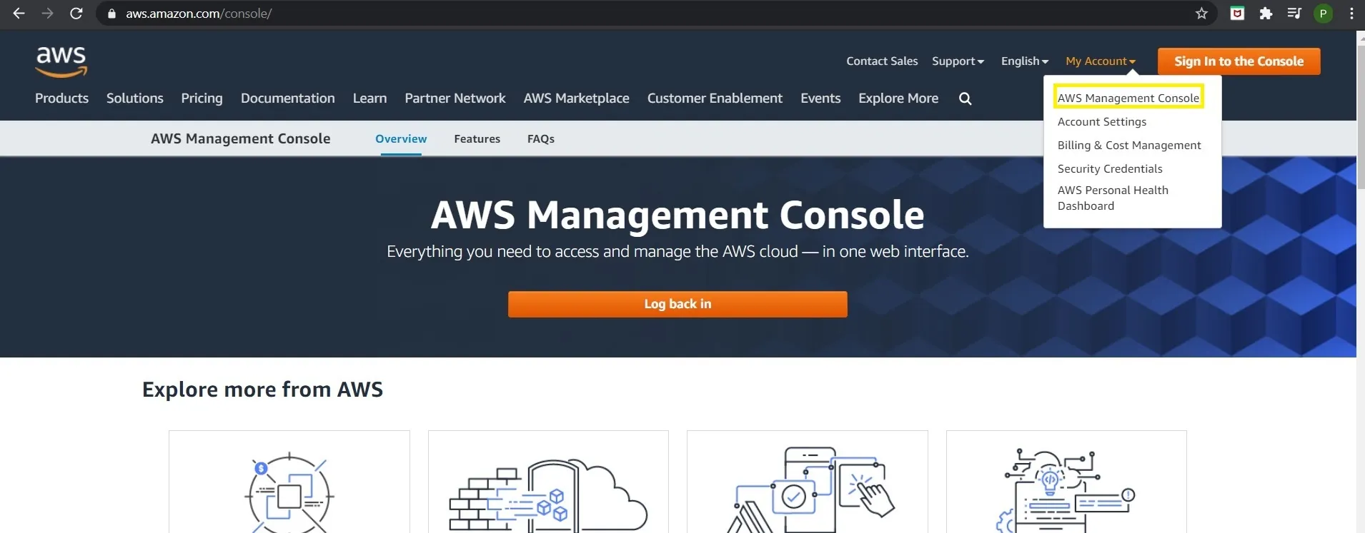
Task: Click the red Pocket extension icon
Action: (1237, 14)
